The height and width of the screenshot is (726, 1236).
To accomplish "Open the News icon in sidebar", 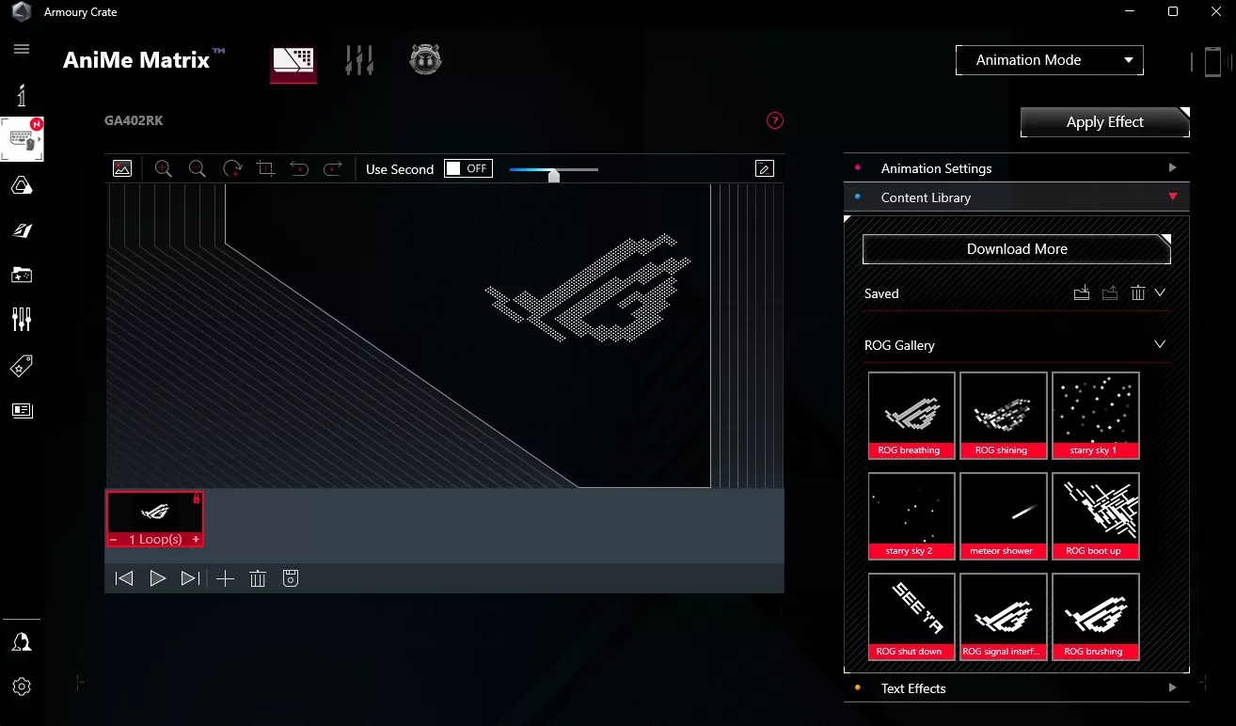I will (x=22, y=410).
